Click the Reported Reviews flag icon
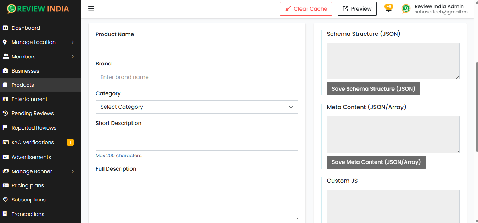The width and height of the screenshot is (478, 223). tap(5, 127)
